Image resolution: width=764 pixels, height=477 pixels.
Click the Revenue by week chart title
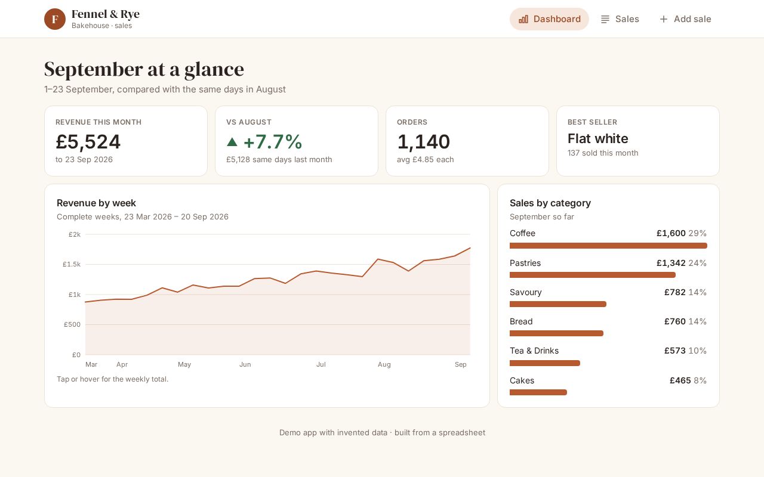pyautogui.click(x=97, y=203)
